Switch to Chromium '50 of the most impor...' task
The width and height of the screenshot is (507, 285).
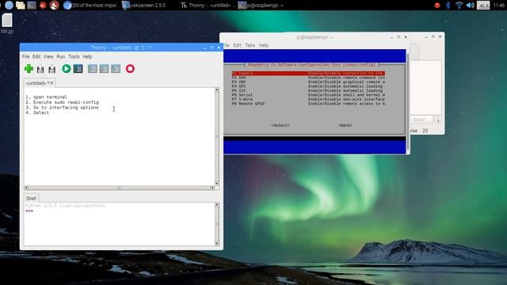pyautogui.click(x=91, y=6)
